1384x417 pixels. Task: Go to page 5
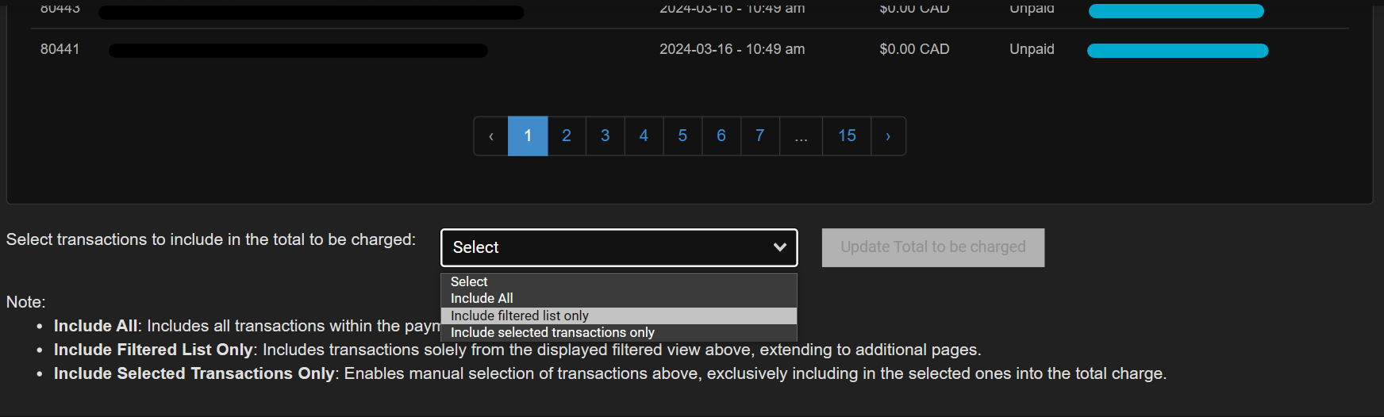682,136
